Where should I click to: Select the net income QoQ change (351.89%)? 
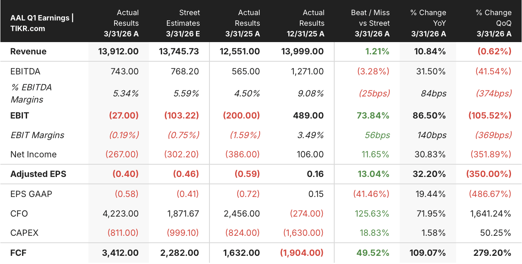click(x=491, y=154)
